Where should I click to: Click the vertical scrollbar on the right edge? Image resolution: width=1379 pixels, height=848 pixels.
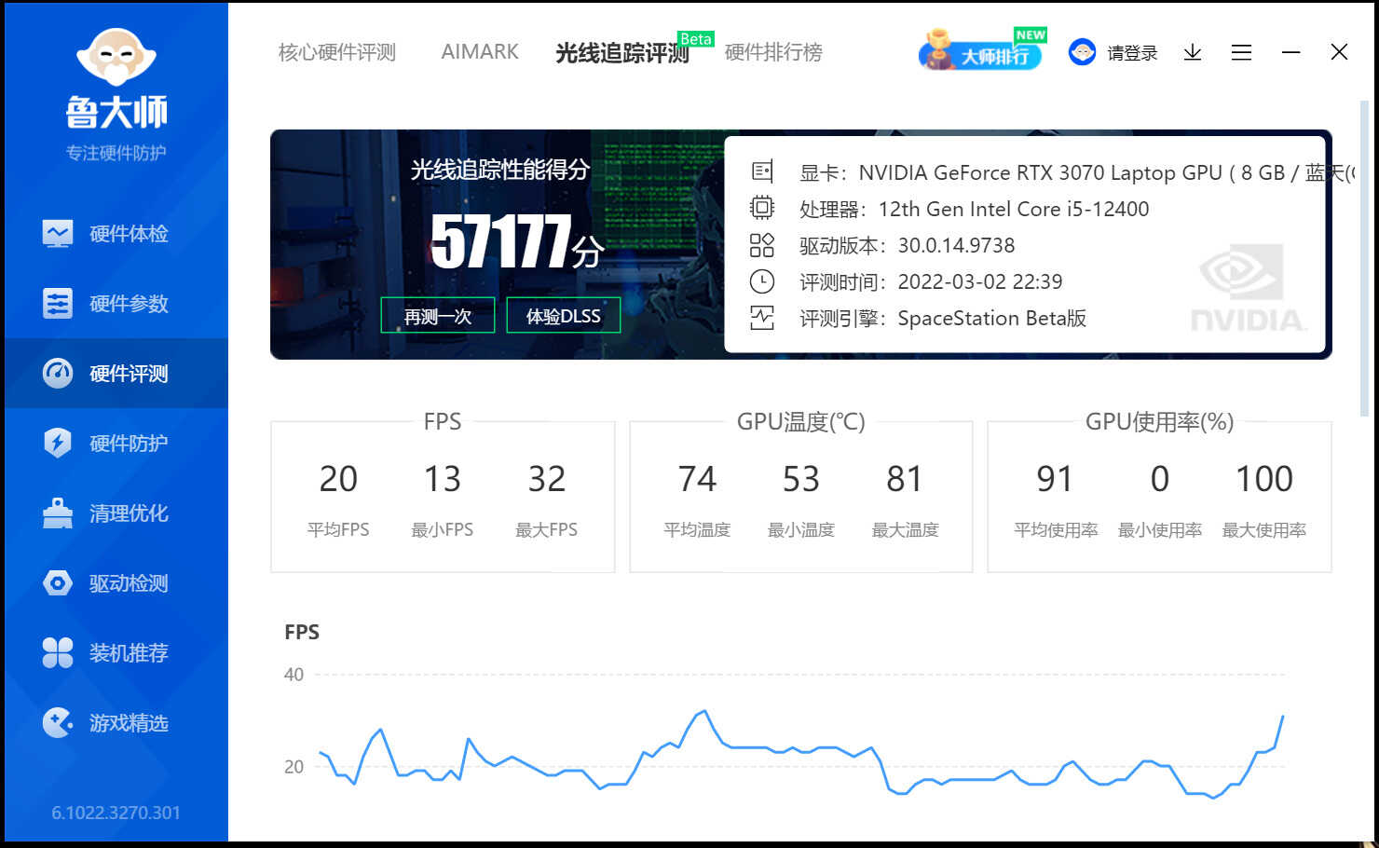coord(1365,261)
